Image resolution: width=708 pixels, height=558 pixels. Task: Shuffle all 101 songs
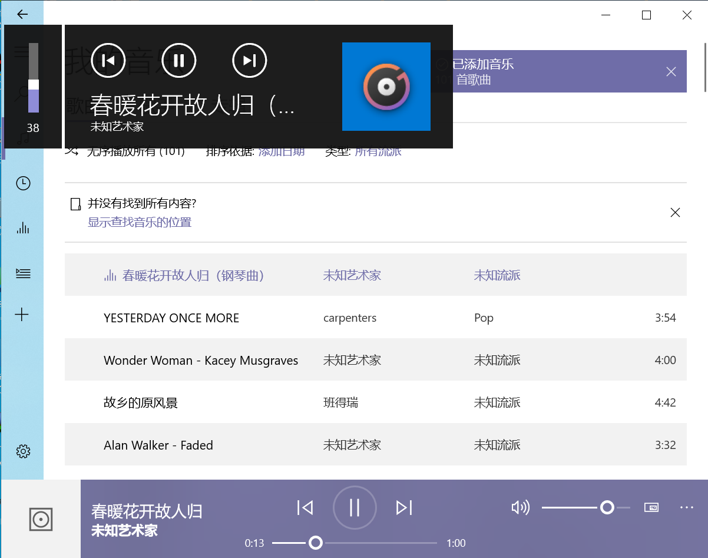(x=125, y=151)
